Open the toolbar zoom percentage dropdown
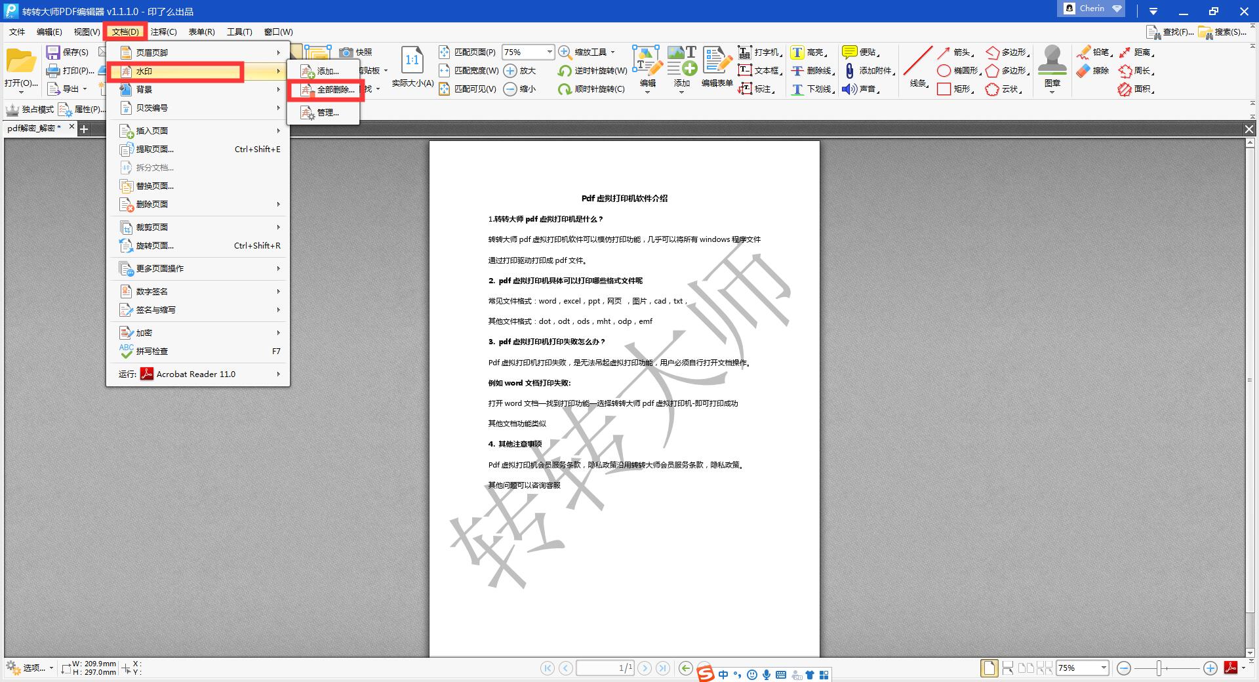The width and height of the screenshot is (1259, 682). (550, 52)
